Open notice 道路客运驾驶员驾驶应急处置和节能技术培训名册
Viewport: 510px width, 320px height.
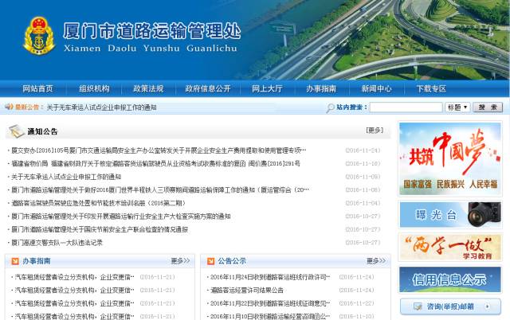coord(98,203)
